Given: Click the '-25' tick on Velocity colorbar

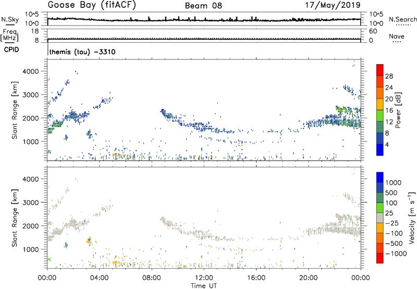Looking at the screenshot, I should click(391, 223).
